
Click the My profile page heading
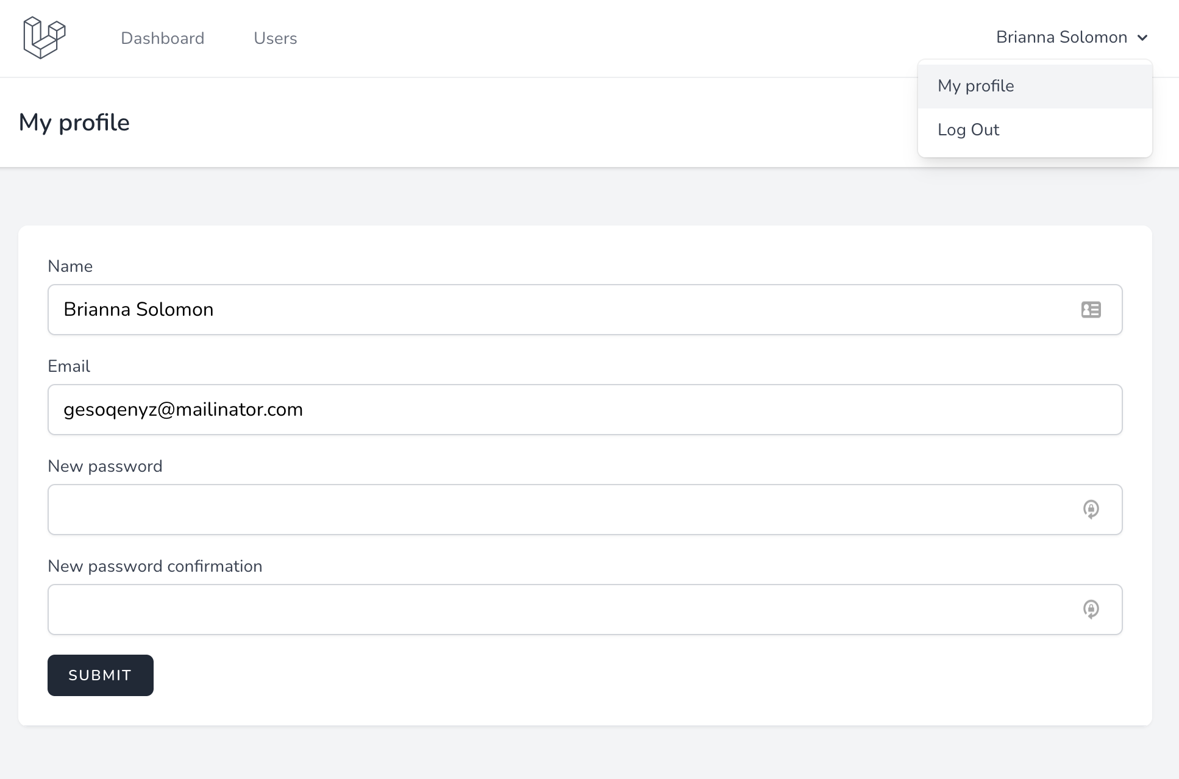(74, 123)
